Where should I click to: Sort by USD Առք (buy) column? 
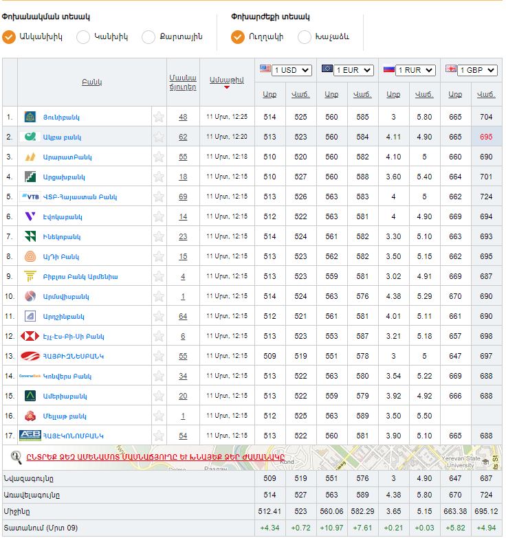tap(269, 94)
